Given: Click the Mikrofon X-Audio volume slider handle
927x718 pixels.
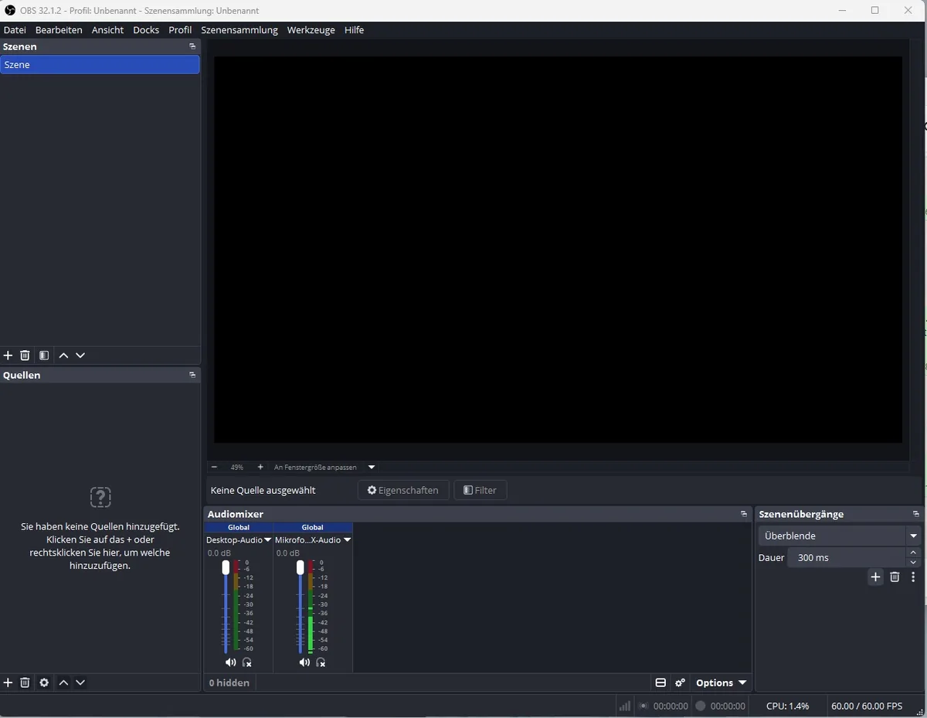Looking at the screenshot, I should point(301,567).
